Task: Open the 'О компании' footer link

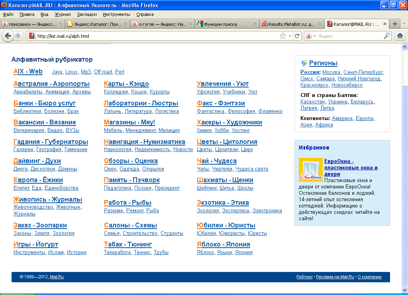Action: click(369, 277)
